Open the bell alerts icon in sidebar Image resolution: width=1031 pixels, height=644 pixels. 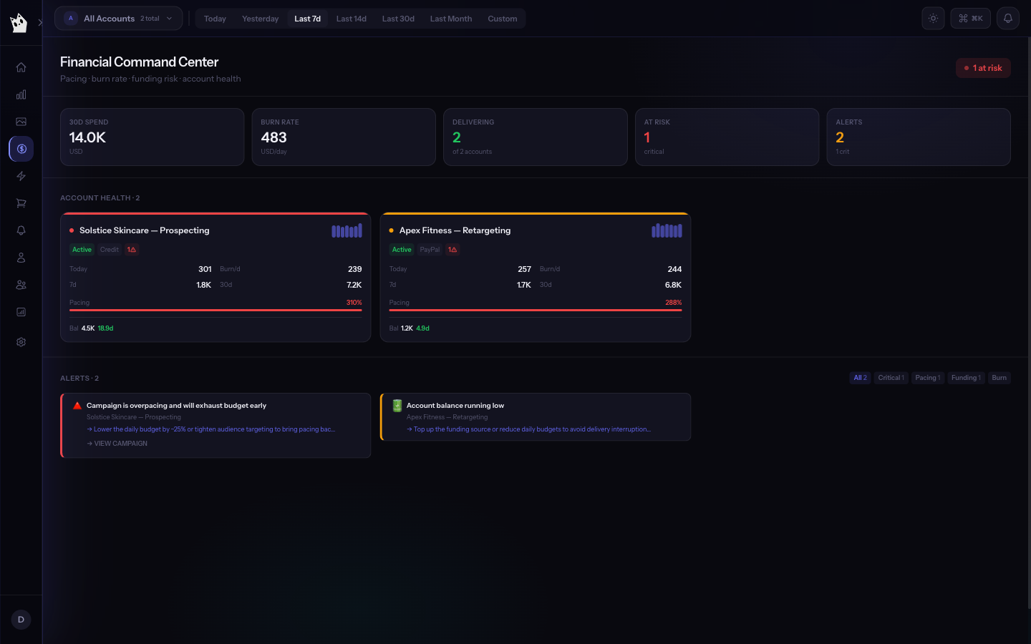tap(21, 230)
